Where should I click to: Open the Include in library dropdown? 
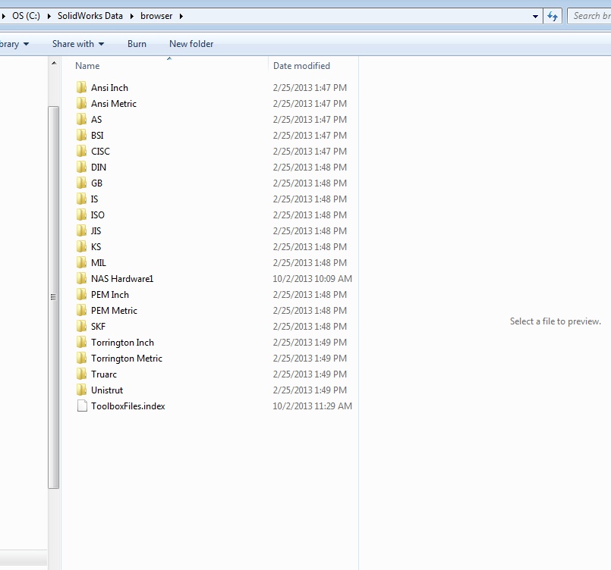[14, 44]
